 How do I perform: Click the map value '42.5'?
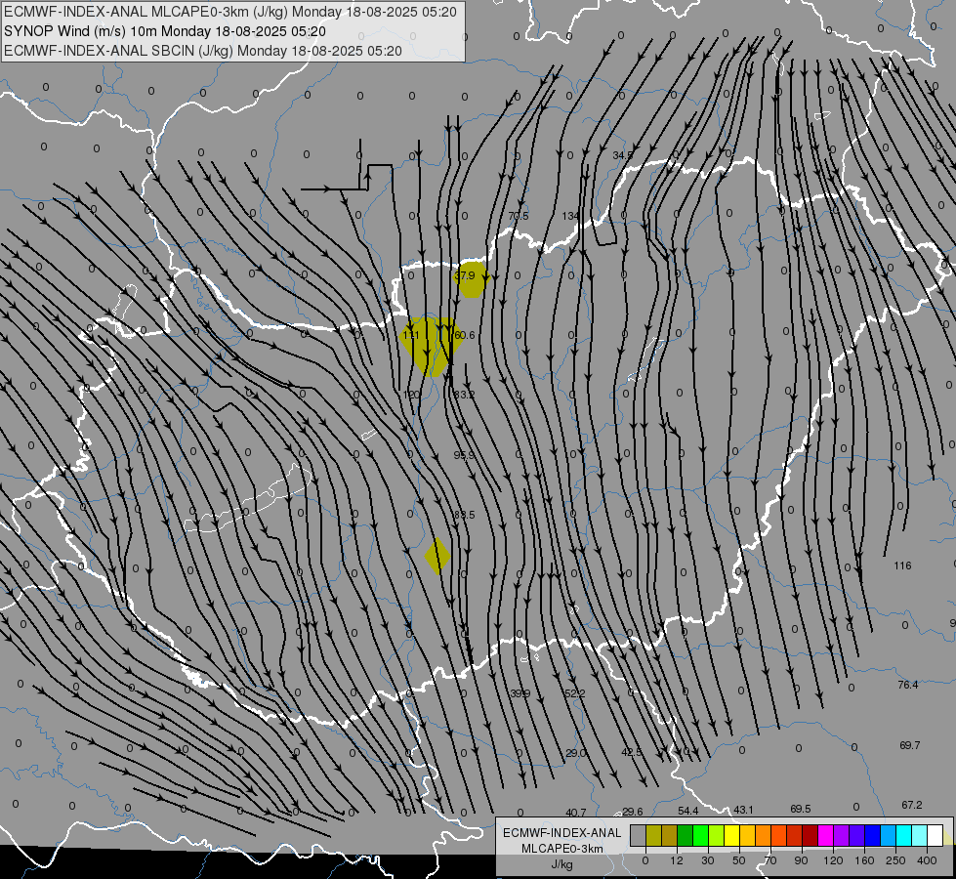(631, 753)
